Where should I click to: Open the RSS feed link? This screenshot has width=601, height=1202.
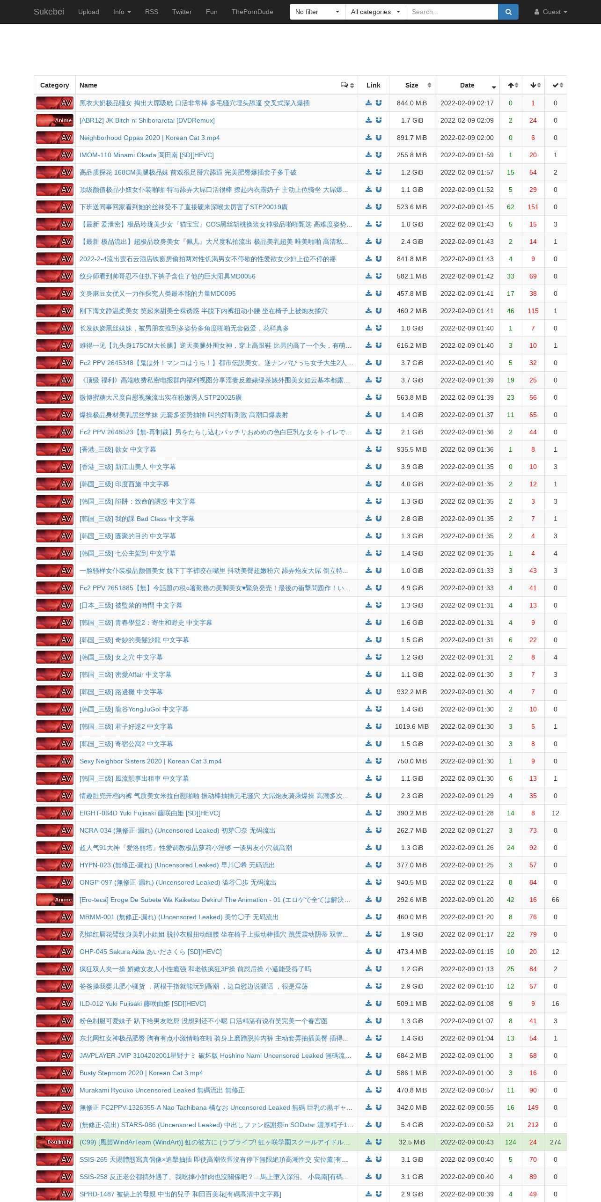(152, 12)
